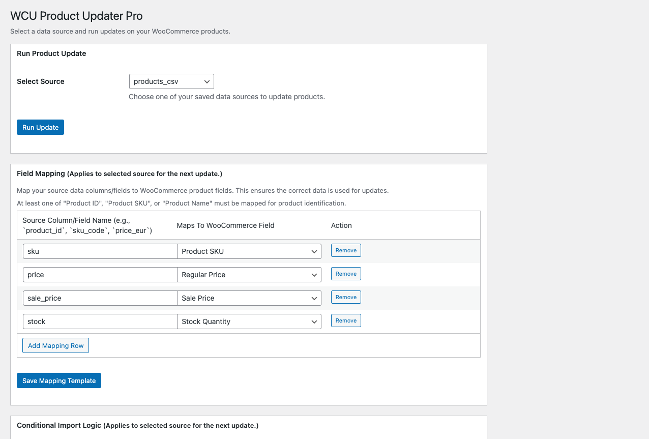The width and height of the screenshot is (649, 439).
Task: Open the Stock Quantity field dropdown
Action: tap(249, 321)
